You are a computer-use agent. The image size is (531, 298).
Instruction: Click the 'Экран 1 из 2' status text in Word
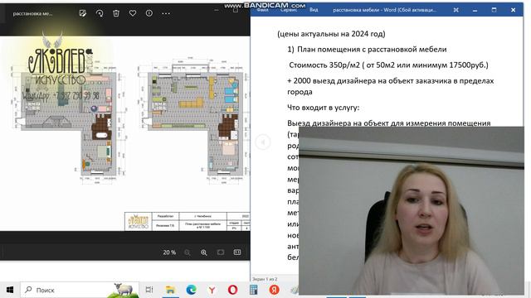265,279
